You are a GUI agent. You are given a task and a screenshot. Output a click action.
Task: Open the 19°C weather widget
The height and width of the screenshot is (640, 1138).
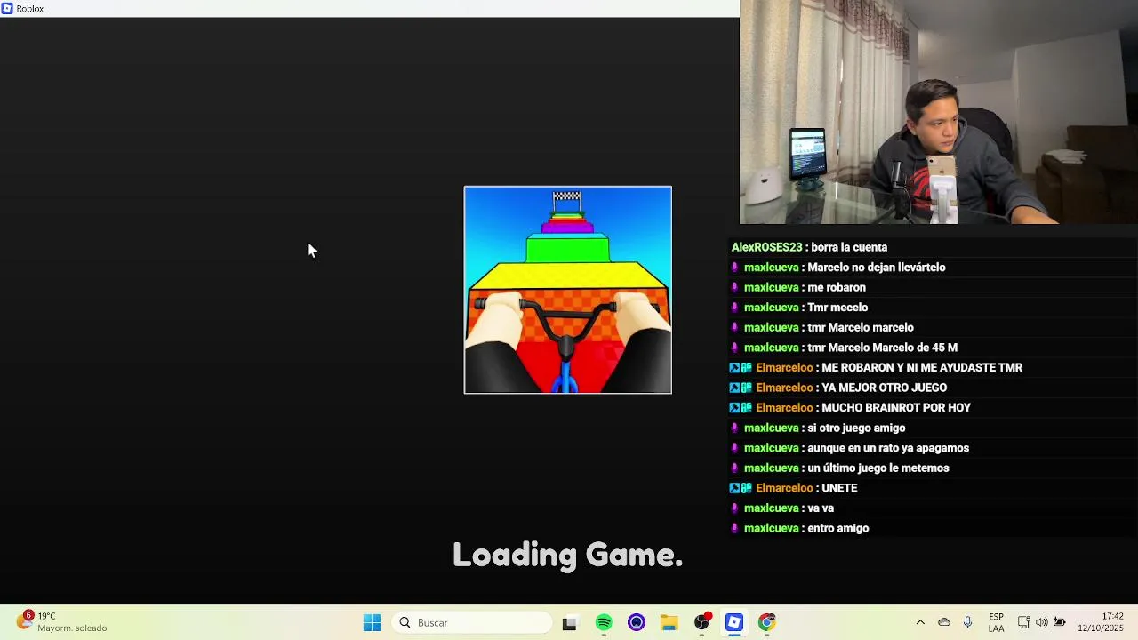point(62,622)
